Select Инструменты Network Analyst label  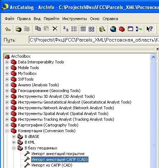pyautogui.click(x=66, y=108)
